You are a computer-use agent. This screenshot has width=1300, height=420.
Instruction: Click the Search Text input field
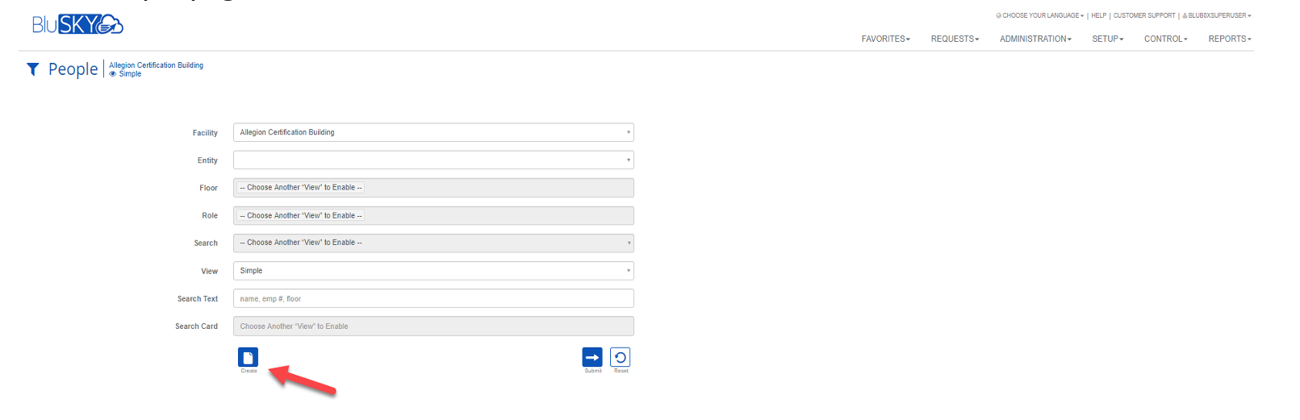(433, 298)
